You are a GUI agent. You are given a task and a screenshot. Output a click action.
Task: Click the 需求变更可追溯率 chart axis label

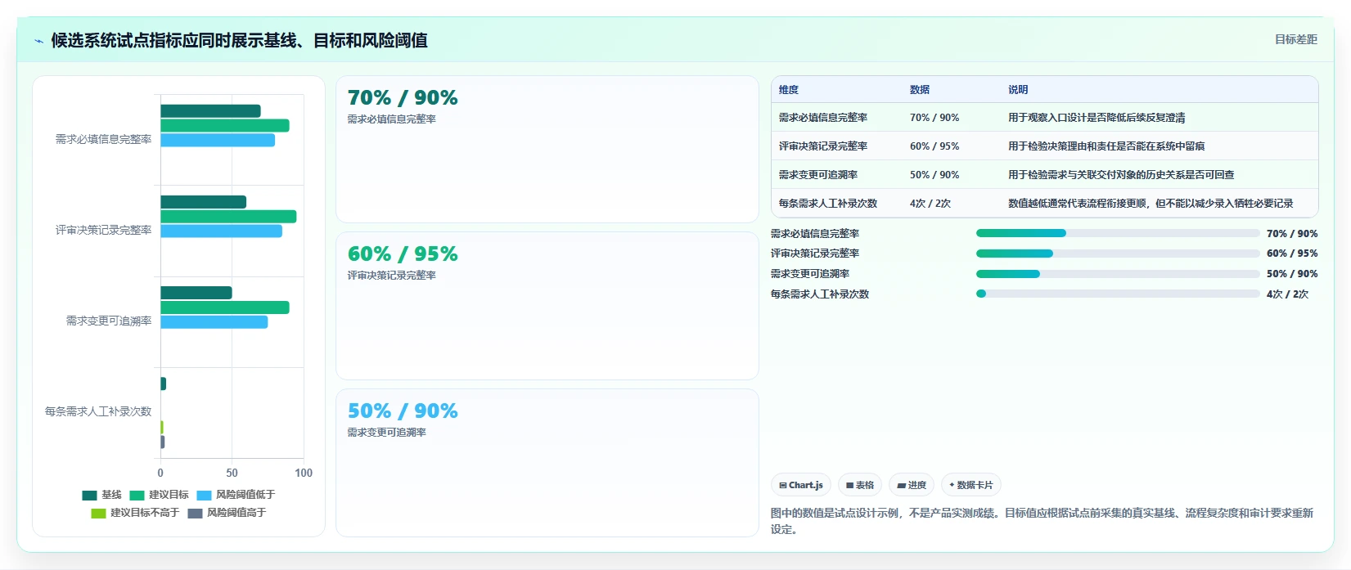[x=109, y=321]
